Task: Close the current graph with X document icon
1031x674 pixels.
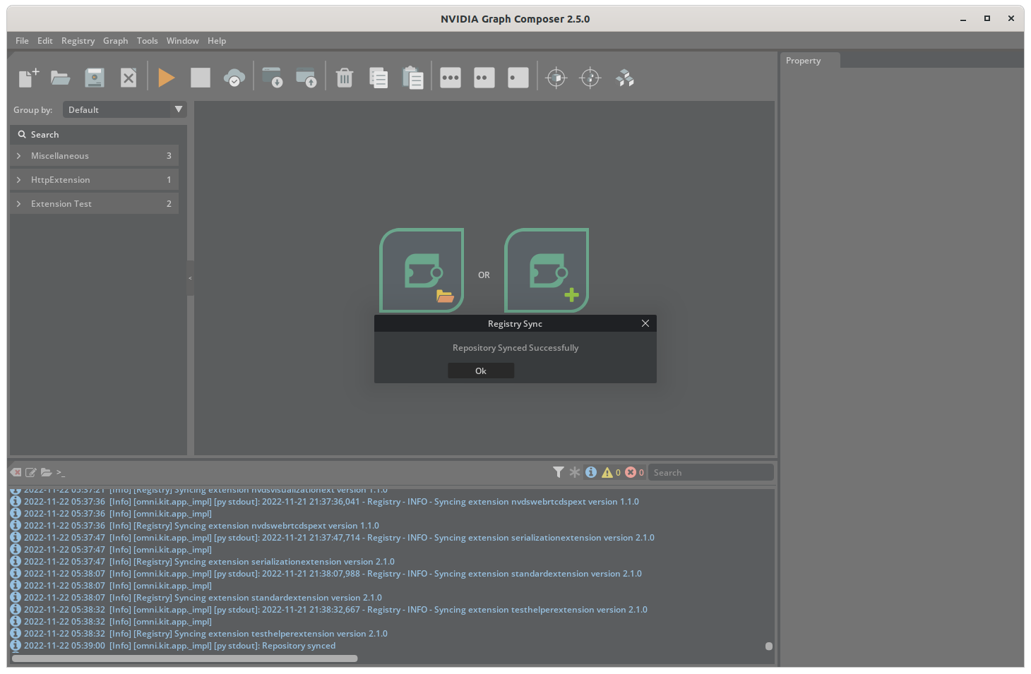Action: pos(129,78)
